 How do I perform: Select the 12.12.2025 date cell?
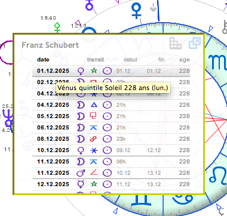pos(53,184)
